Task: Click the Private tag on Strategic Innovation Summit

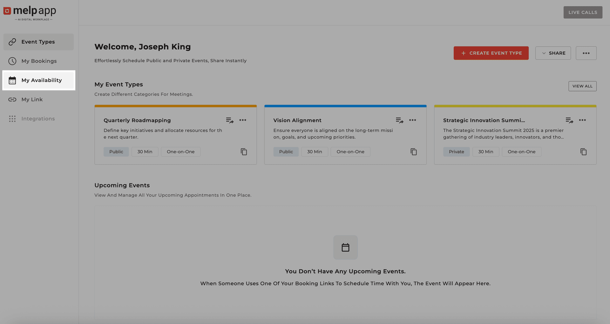Action: pos(456,152)
